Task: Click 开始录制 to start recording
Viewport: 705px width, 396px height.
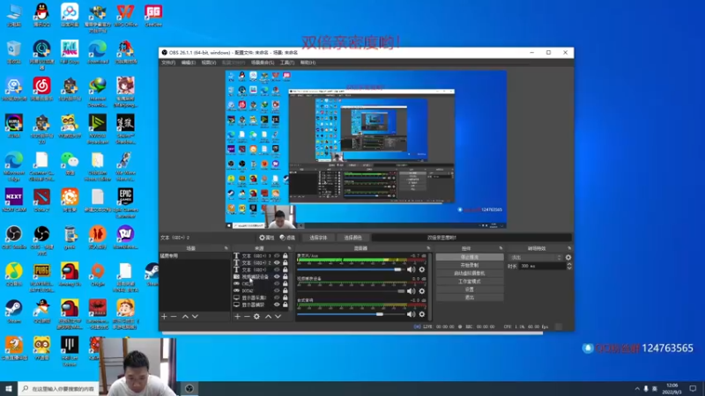Action: coord(470,266)
